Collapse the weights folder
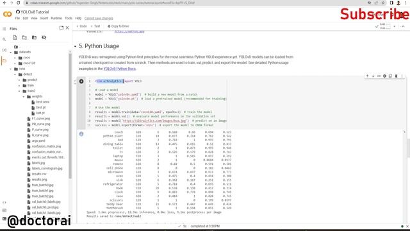 (x=24, y=96)
